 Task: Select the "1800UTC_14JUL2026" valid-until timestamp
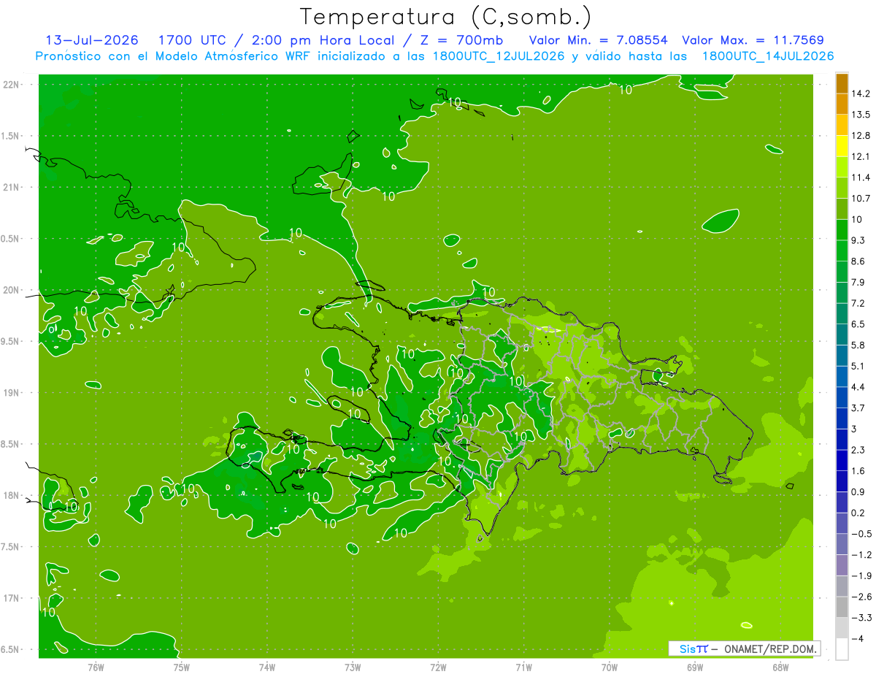point(768,56)
